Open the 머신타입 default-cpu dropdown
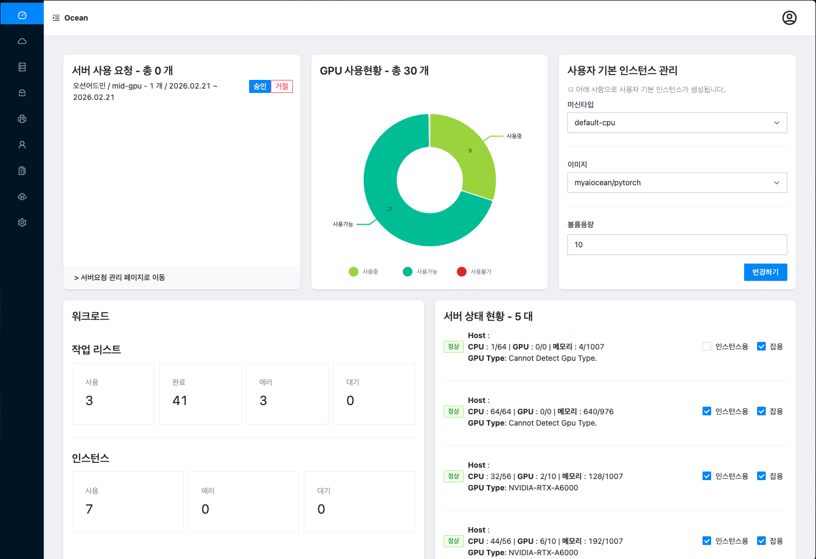Image resolution: width=816 pixels, height=559 pixels. click(x=677, y=123)
